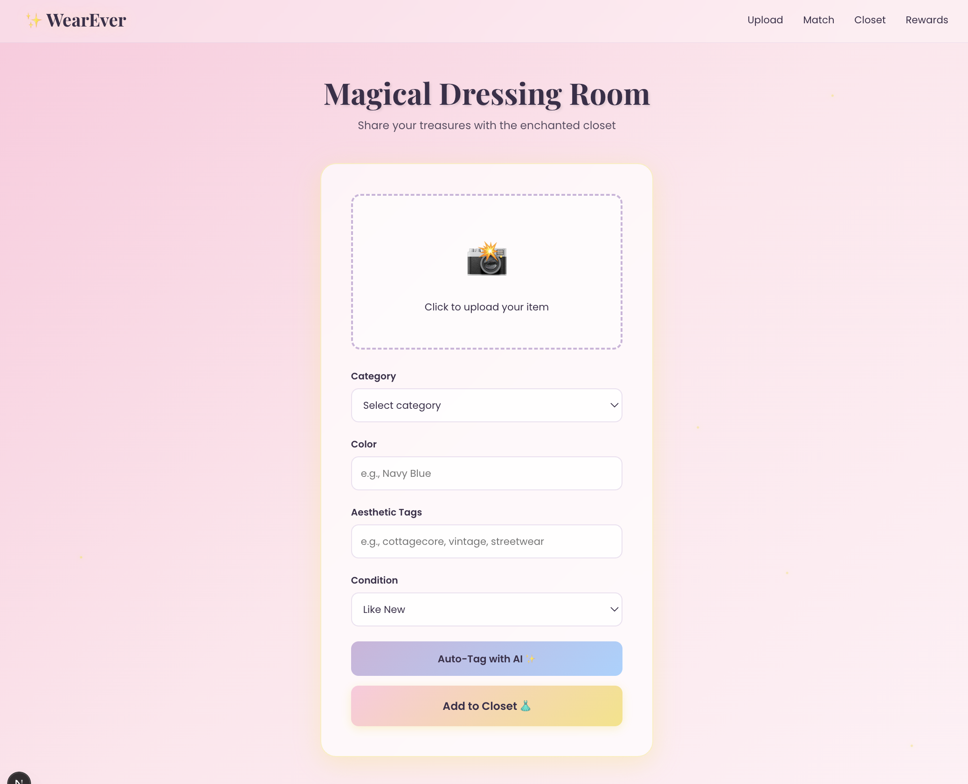Focus the Color input field
This screenshot has width=968, height=784.
click(x=486, y=473)
